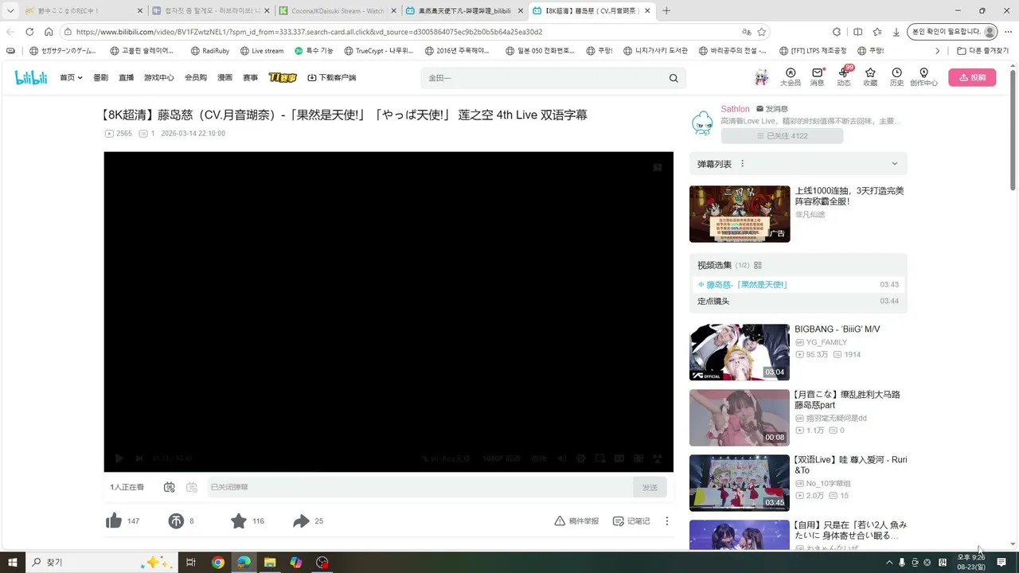Open the 倍速 playback speed menu

(539, 458)
